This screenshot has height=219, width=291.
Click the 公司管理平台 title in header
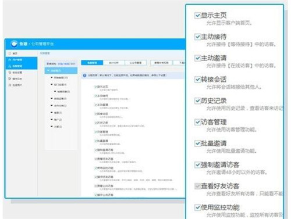coord(42,44)
